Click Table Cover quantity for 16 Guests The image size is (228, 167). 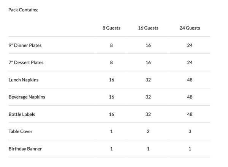pyautogui.click(x=148, y=131)
